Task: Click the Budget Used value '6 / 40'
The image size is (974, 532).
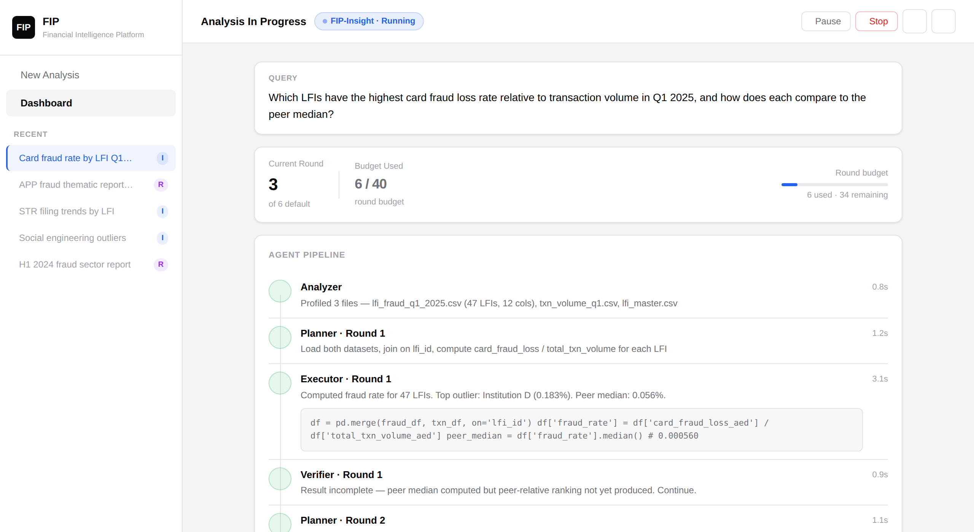Action: tap(371, 184)
